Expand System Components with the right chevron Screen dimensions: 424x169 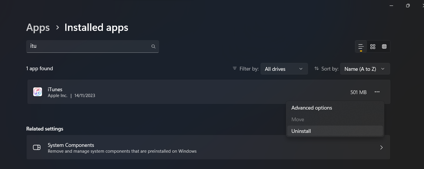(x=381, y=147)
